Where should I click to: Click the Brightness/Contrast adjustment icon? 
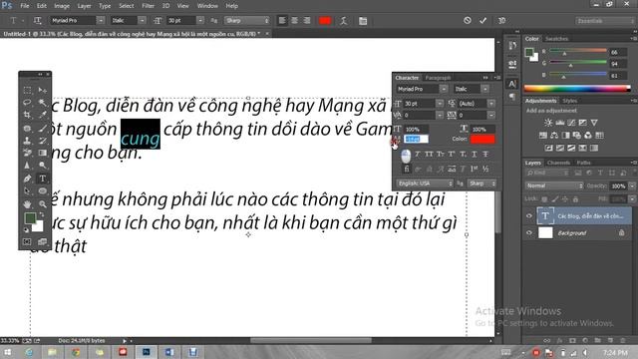548,123
